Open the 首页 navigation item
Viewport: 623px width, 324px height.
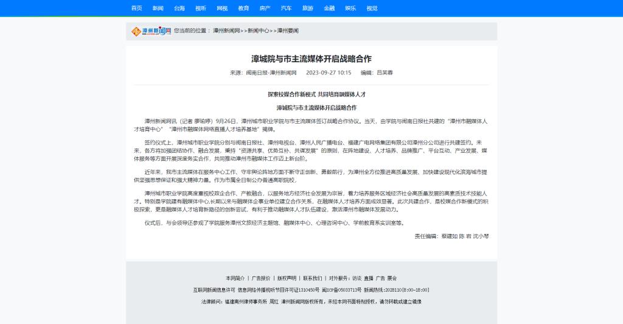click(x=136, y=9)
